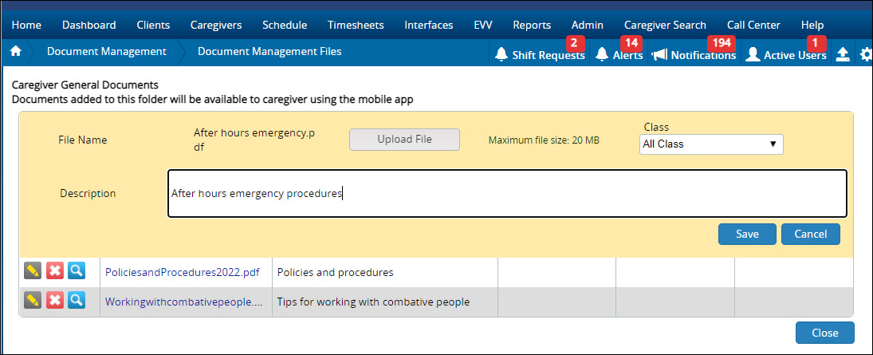Screen dimensions: 873x355
Task: Edit PoliciesandProcedures2022.pdf with pencil icon
Action: click(x=33, y=271)
